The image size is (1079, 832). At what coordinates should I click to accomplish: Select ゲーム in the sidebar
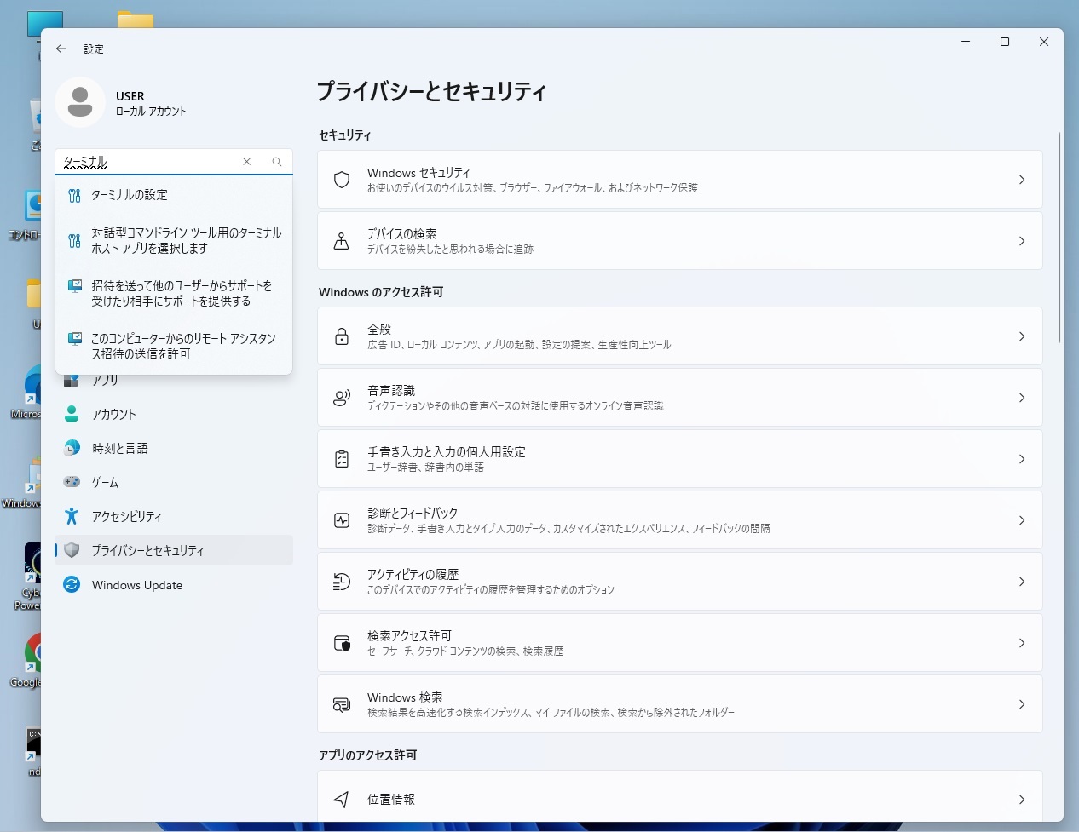tap(174, 482)
